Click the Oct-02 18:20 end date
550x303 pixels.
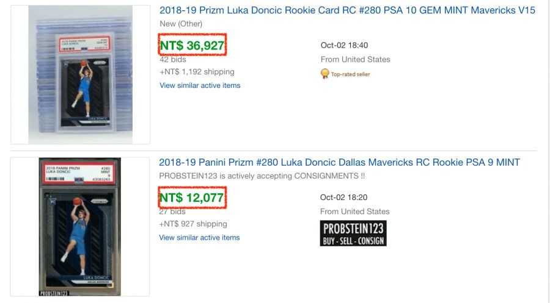pos(344,198)
